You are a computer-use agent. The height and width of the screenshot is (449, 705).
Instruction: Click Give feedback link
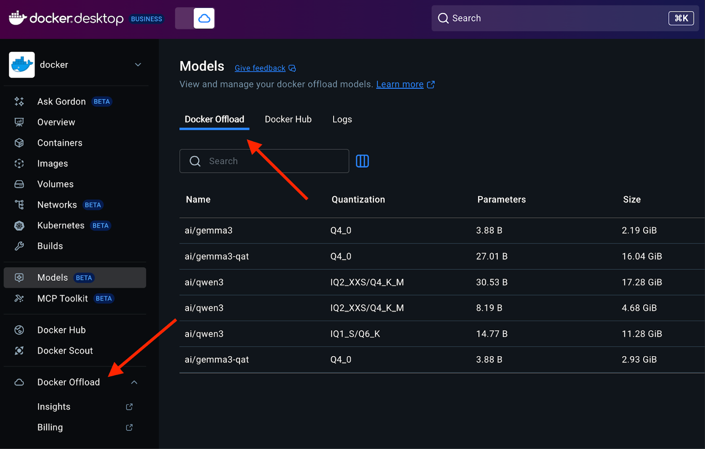260,68
